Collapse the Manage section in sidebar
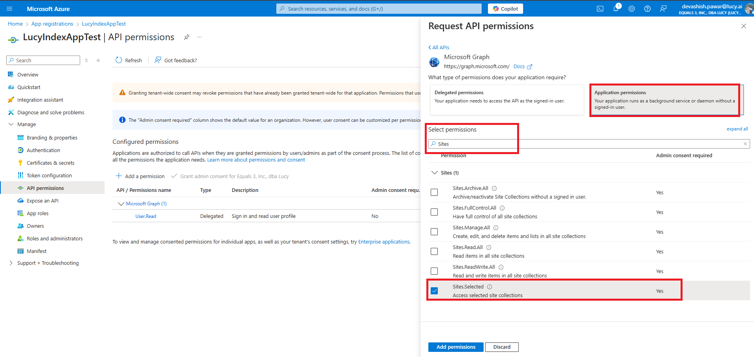754x357 pixels. coord(11,124)
